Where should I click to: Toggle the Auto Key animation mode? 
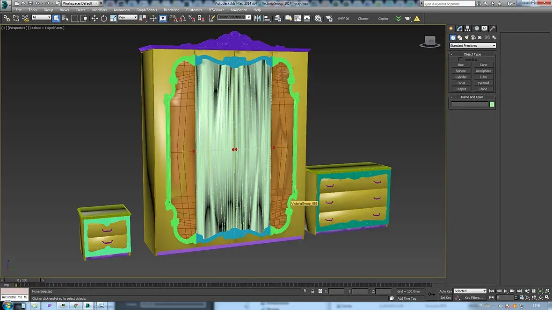(x=445, y=291)
